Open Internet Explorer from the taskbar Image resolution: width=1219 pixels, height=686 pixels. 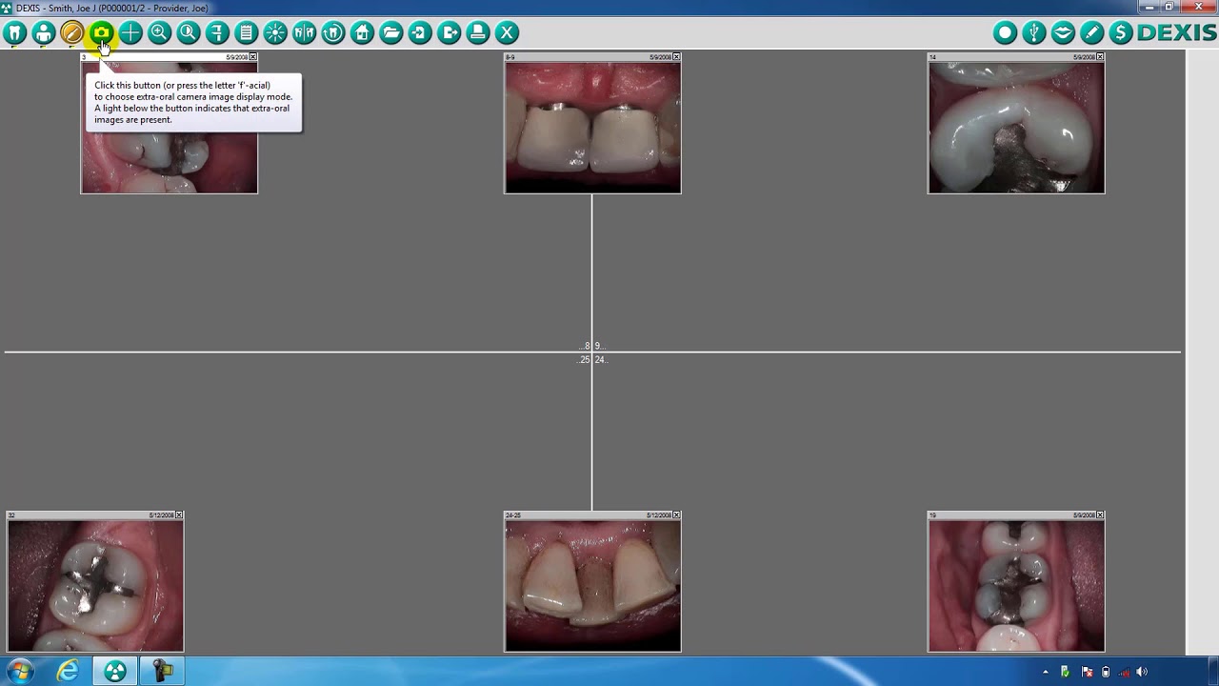point(68,671)
